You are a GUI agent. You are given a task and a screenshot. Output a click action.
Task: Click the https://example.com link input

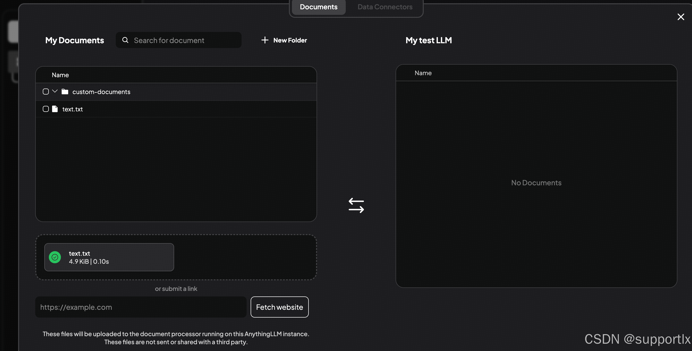(x=140, y=307)
